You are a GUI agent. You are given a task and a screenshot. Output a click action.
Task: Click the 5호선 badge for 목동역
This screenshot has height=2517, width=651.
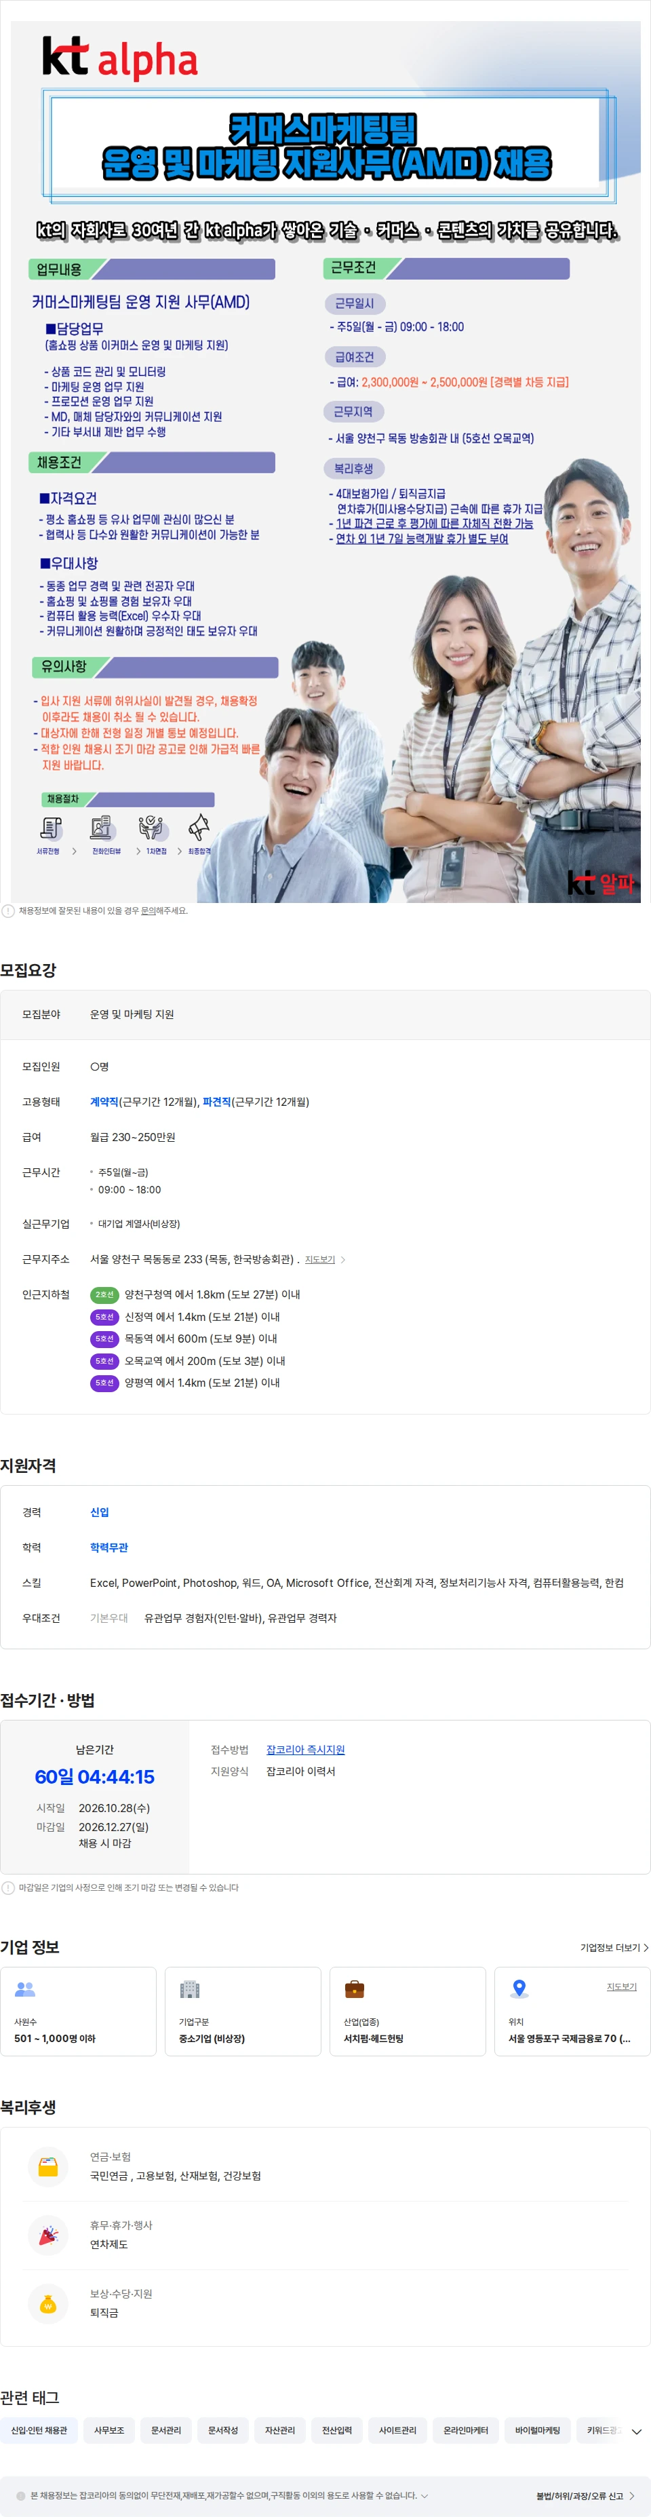104,1339
